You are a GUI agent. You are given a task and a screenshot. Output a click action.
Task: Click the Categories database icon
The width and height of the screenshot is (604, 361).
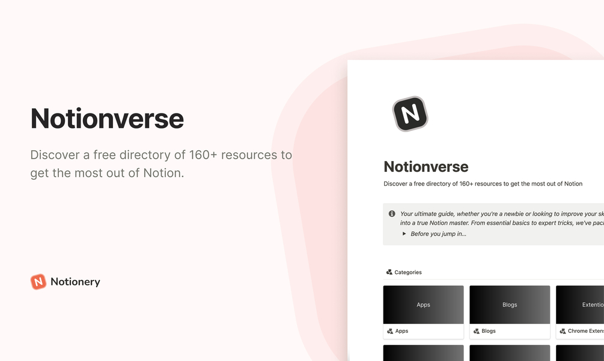point(389,272)
